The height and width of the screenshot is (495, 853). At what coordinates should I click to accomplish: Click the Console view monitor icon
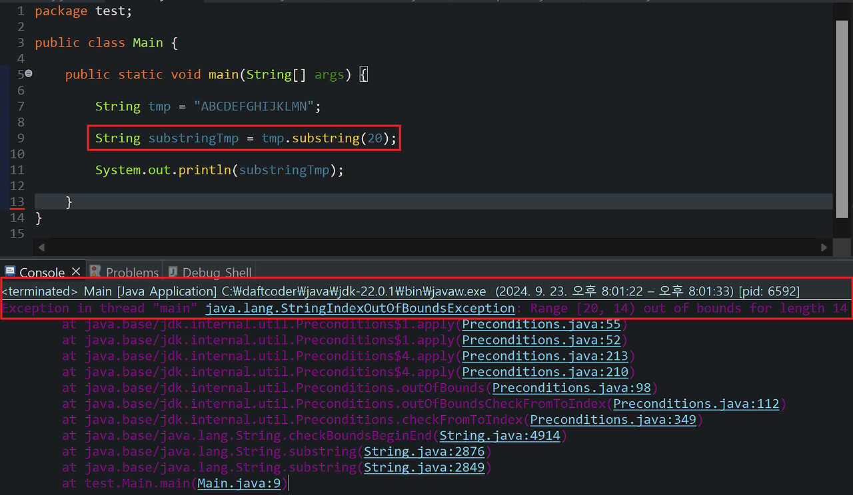tap(9, 271)
